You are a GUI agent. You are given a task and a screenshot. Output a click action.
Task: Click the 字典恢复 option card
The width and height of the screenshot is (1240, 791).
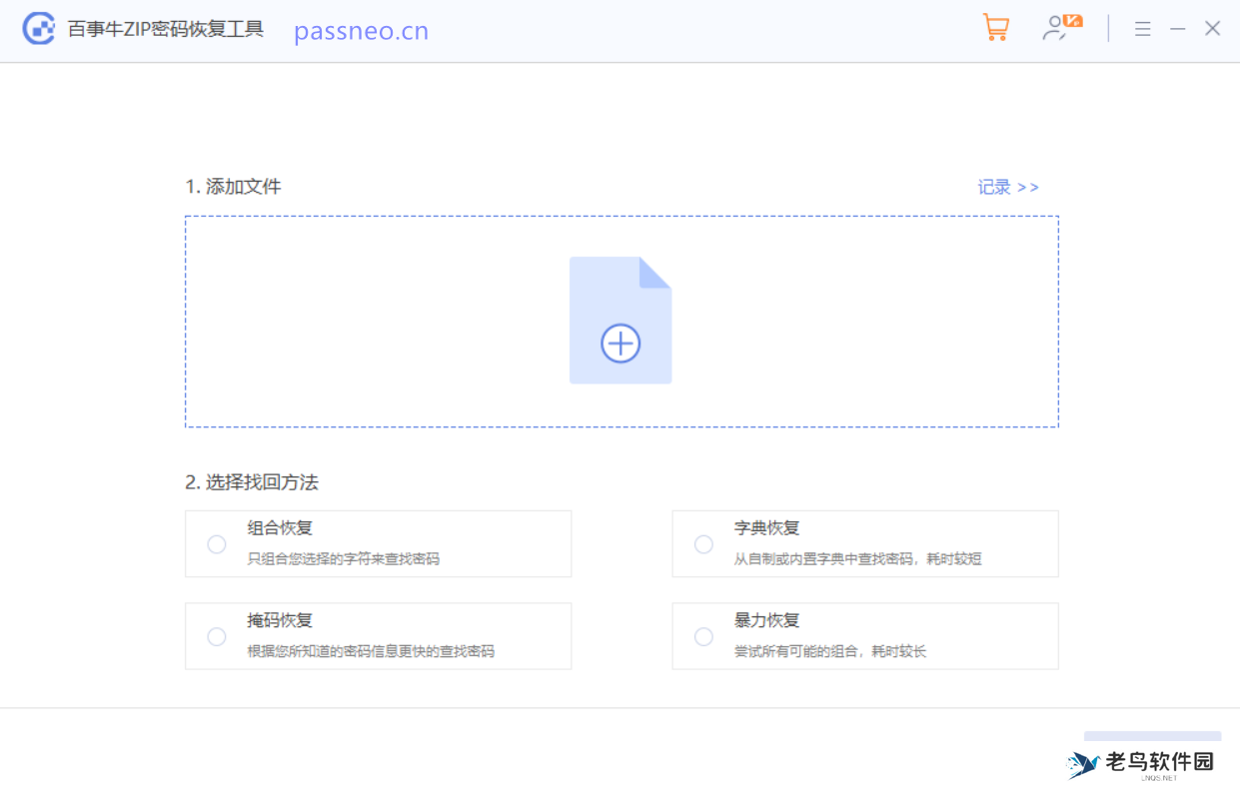tap(864, 543)
